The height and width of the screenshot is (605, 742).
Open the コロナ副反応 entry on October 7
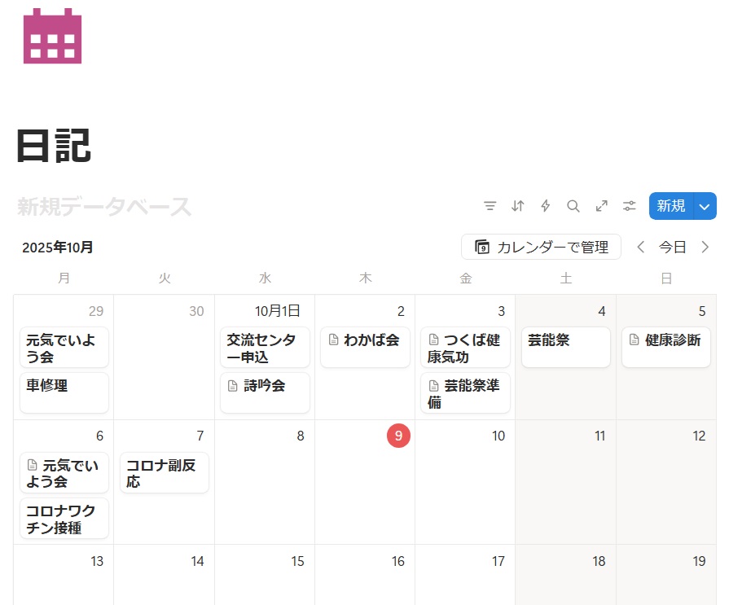(165, 472)
